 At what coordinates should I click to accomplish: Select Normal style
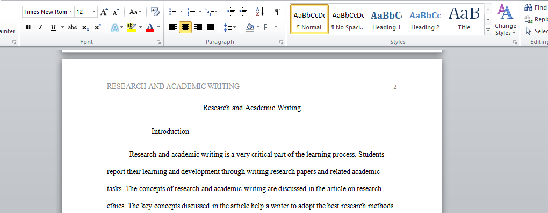[x=309, y=19]
